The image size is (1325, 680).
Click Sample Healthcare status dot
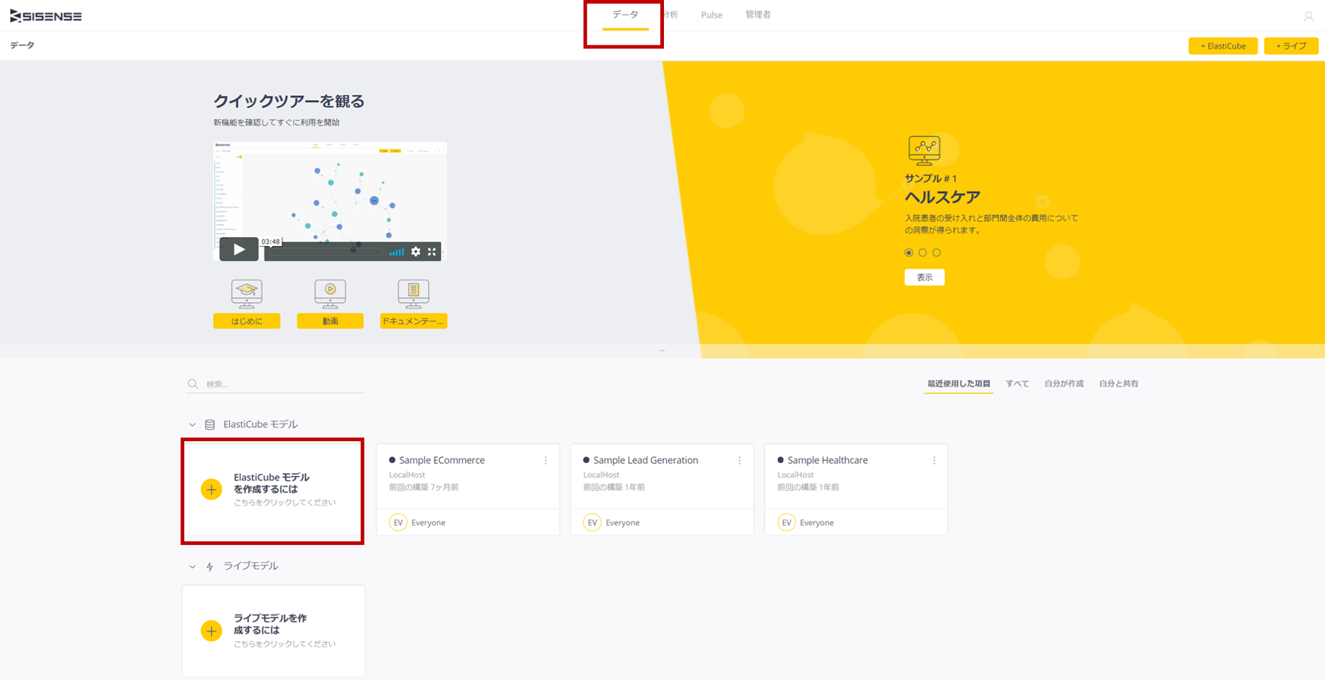781,460
